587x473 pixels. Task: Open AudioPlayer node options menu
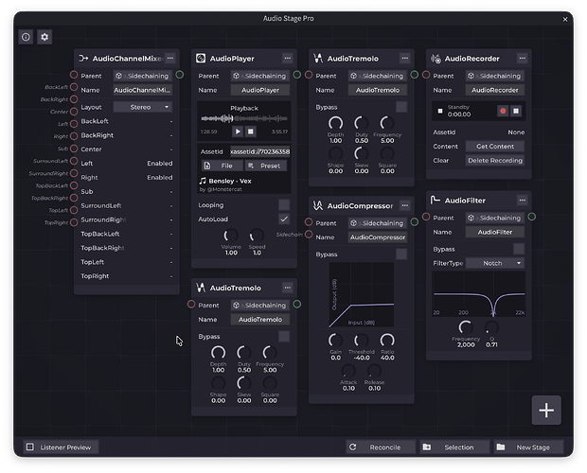pyautogui.click(x=288, y=58)
